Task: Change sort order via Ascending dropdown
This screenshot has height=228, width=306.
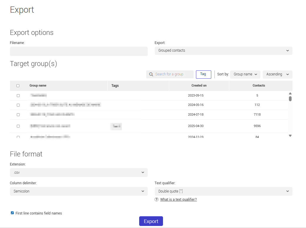Action: [277, 74]
